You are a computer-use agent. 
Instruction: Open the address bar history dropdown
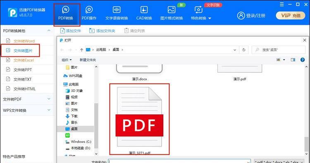click(235, 50)
